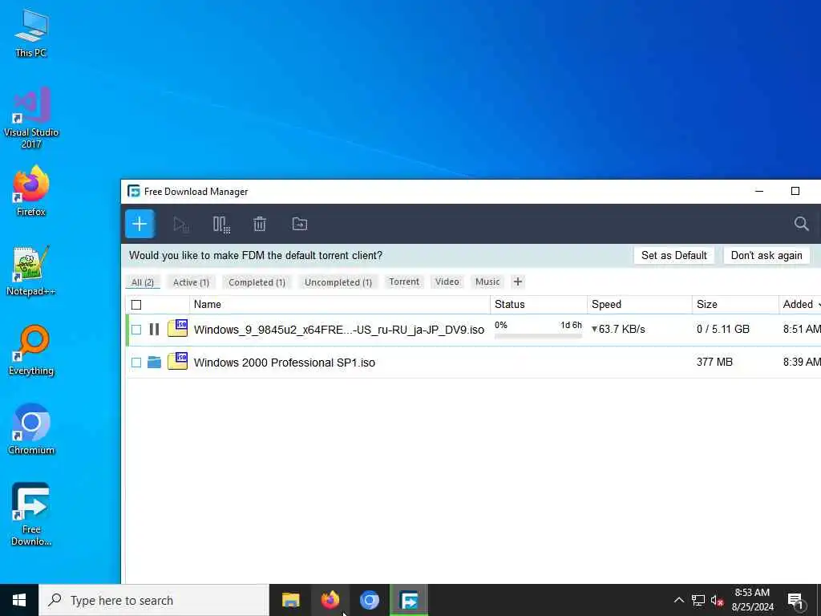Select Firefox desktop shortcut
This screenshot has width=821, height=616.
pyautogui.click(x=31, y=191)
